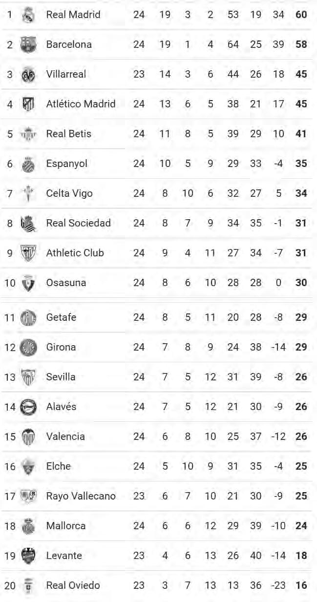Viewport: 317px width, 602px height.
Task: Click the Barcelona club crest
Action: pyautogui.click(x=28, y=44)
